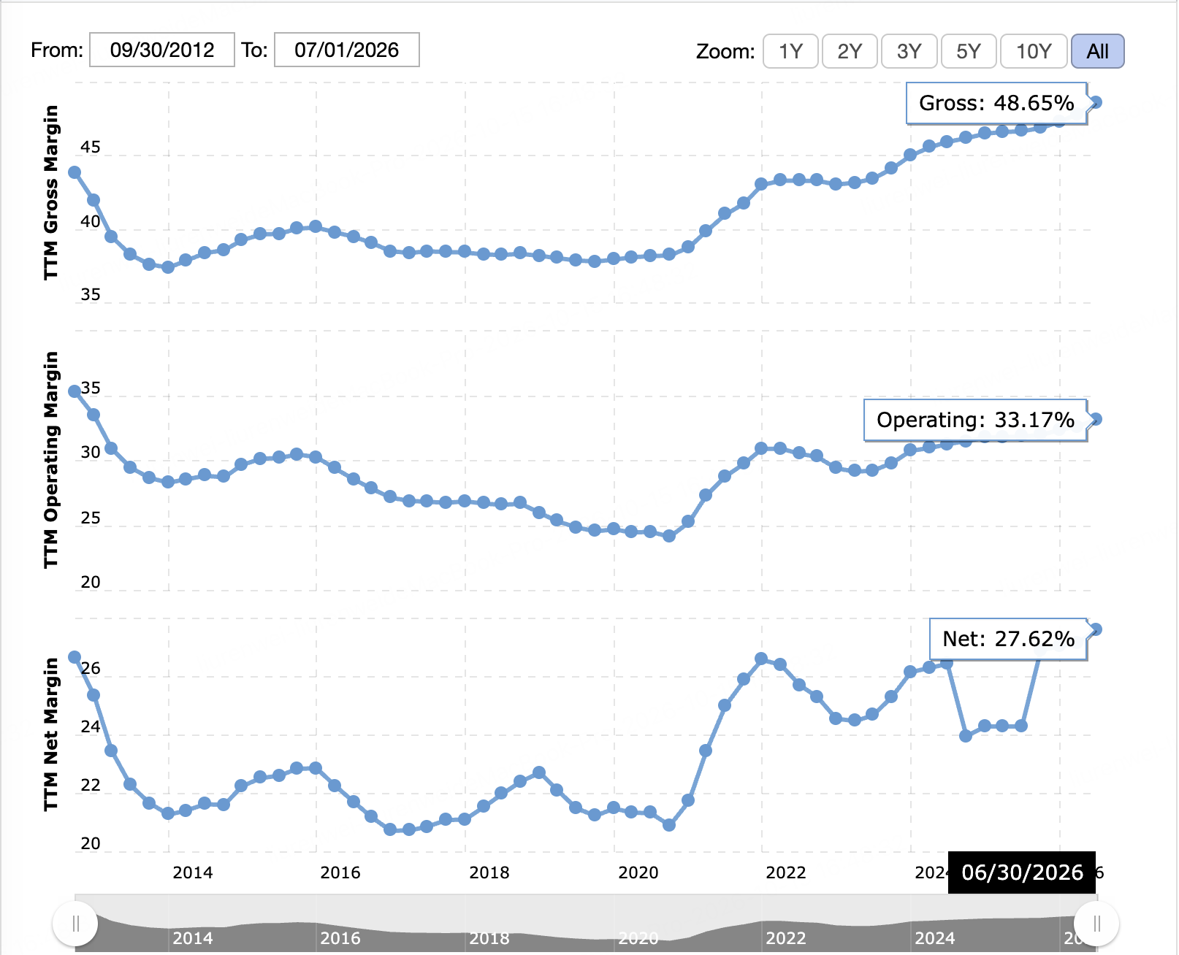Set zoom range to 5Y
The width and height of the screenshot is (1179, 955).
pyautogui.click(x=968, y=51)
